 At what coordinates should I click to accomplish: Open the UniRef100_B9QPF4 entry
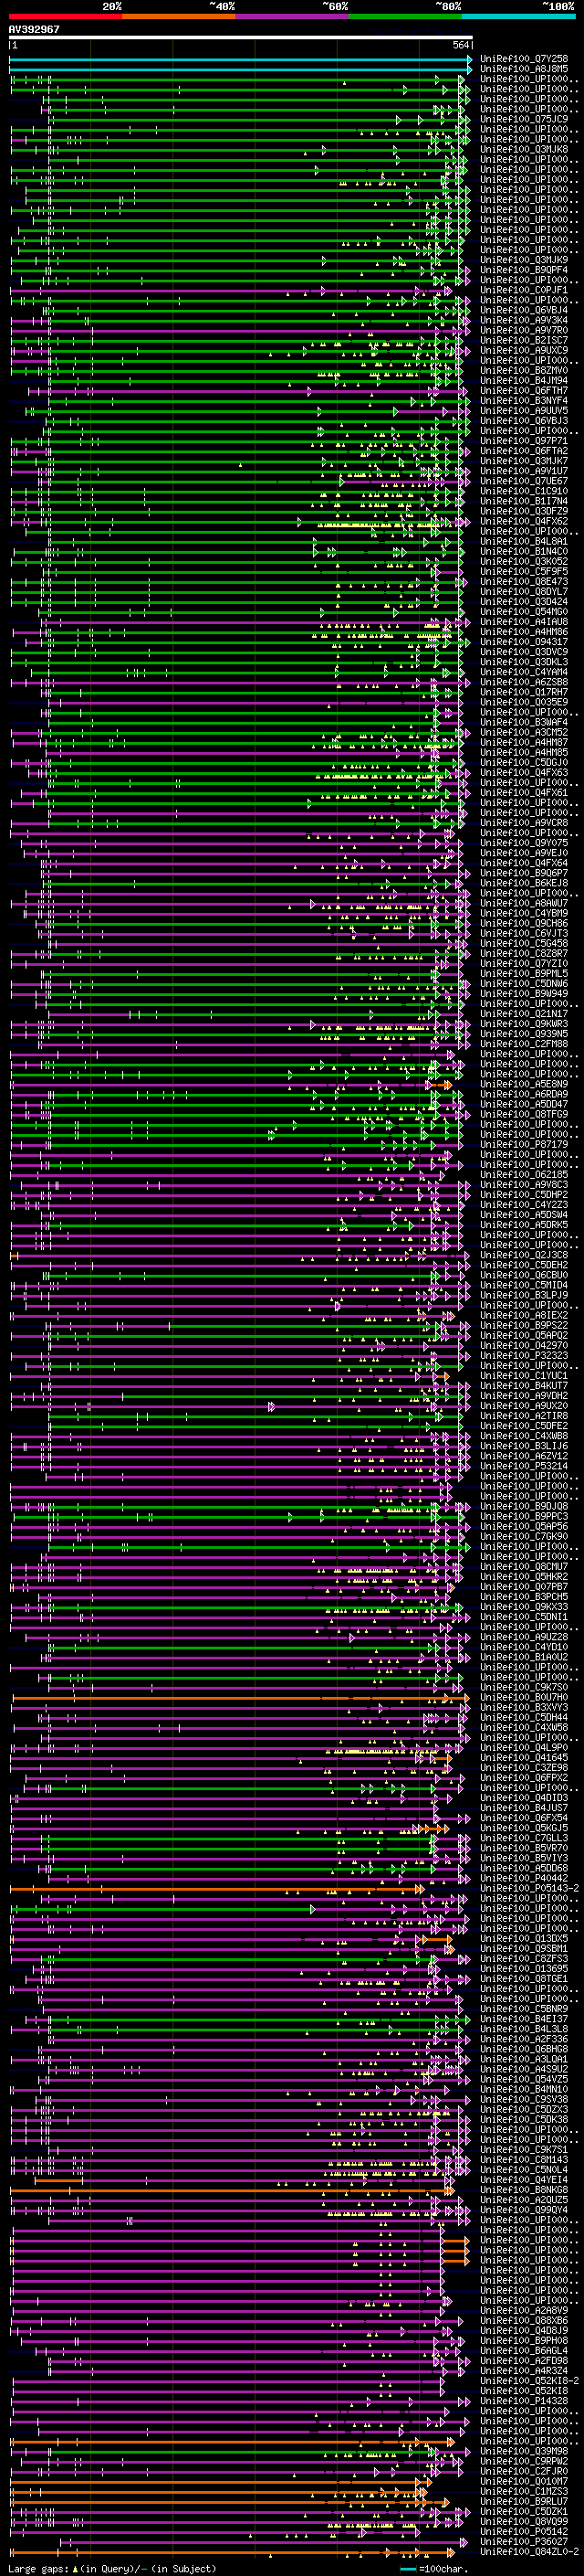[x=524, y=270]
